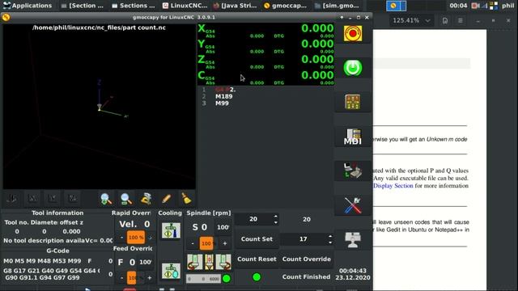Switch to Java Stri... taskbar window
Image resolution: width=518 pixels, height=291 pixels.
235,6
